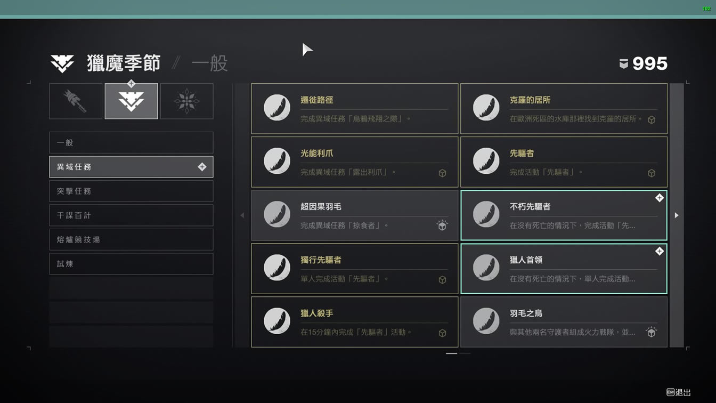This screenshot has width=716, height=403.
Task: Select the weapon category icon tab
Action: 76,101
